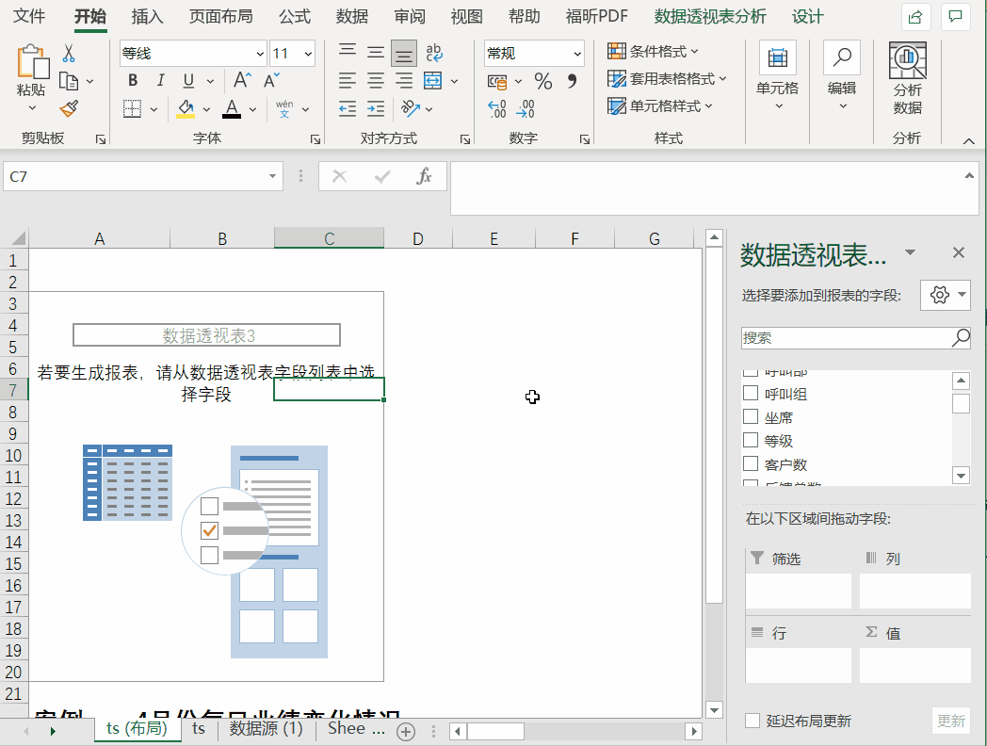This screenshot has width=987, height=746.
Task: Select the 数据源 (1) sheet tab
Action: click(x=266, y=728)
